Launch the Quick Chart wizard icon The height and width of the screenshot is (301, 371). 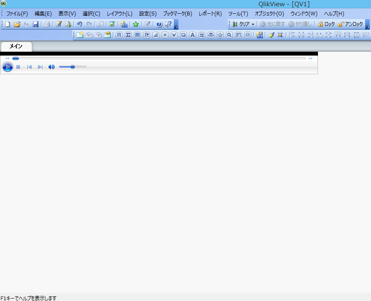point(124,24)
